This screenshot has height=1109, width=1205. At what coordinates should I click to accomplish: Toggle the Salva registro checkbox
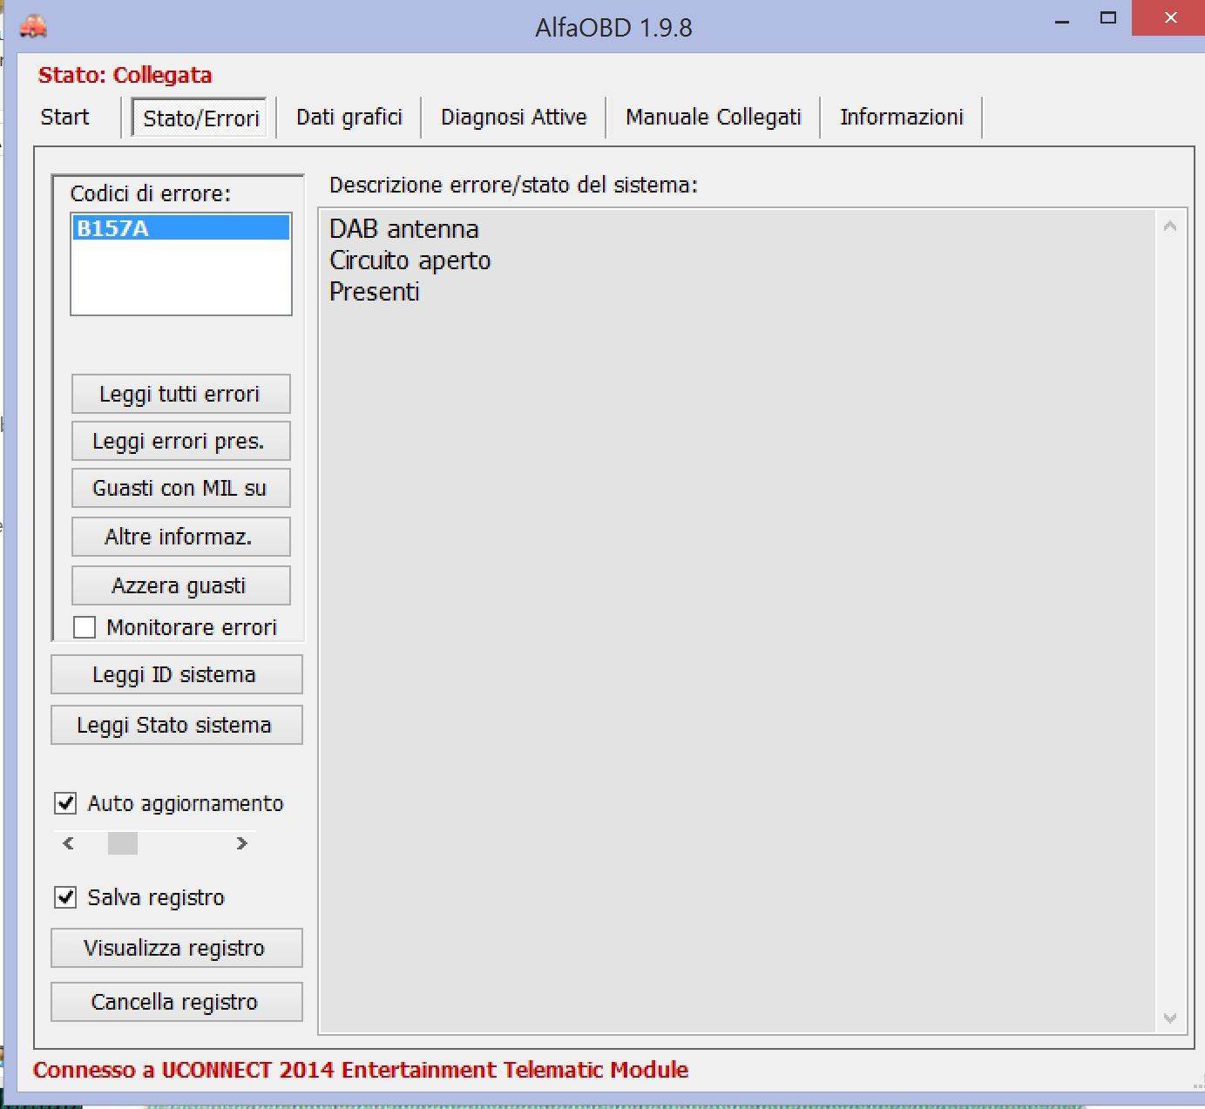pyautogui.click(x=66, y=897)
